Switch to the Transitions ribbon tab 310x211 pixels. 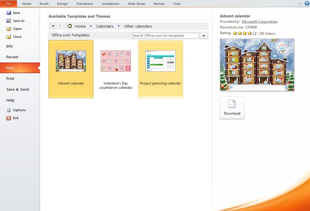tap(85, 4)
